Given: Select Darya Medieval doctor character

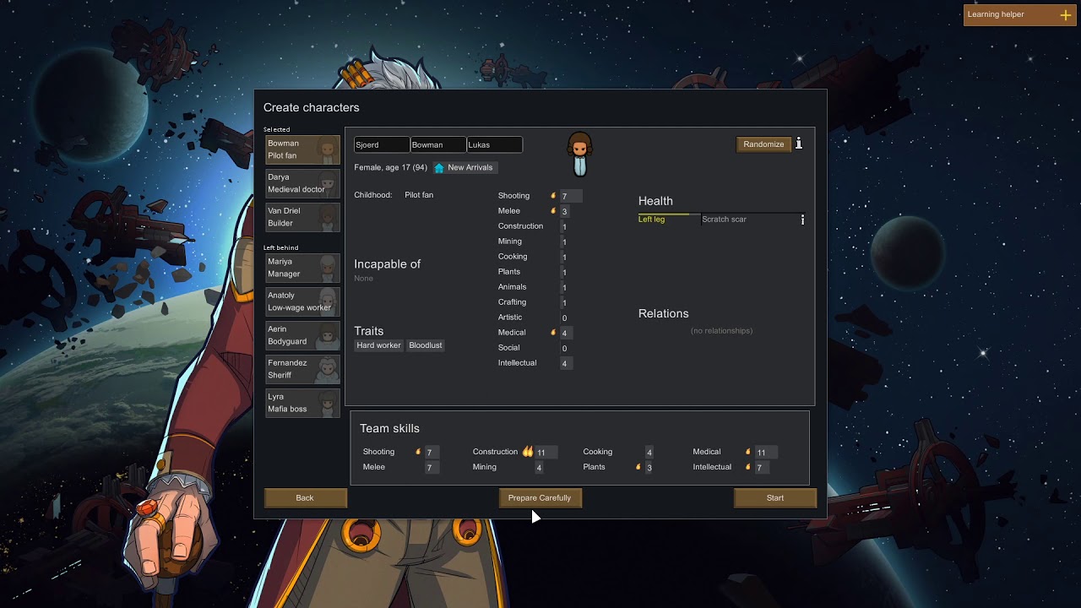Looking at the screenshot, I should 302,183.
